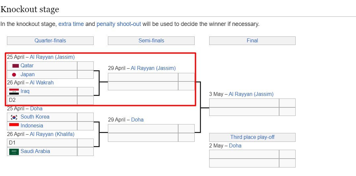
Task: Click the Japan flag icon
Action: pyautogui.click(x=14, y=75)
